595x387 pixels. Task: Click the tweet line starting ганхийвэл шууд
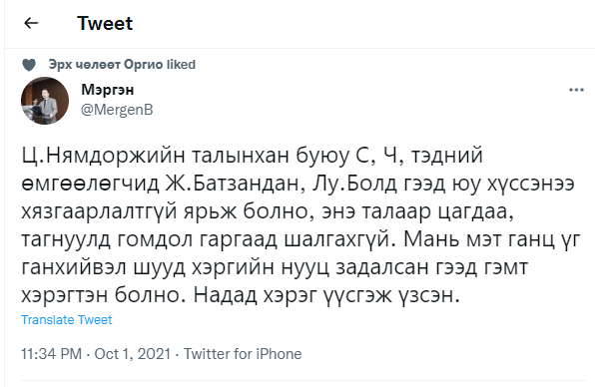coord(275,267)
